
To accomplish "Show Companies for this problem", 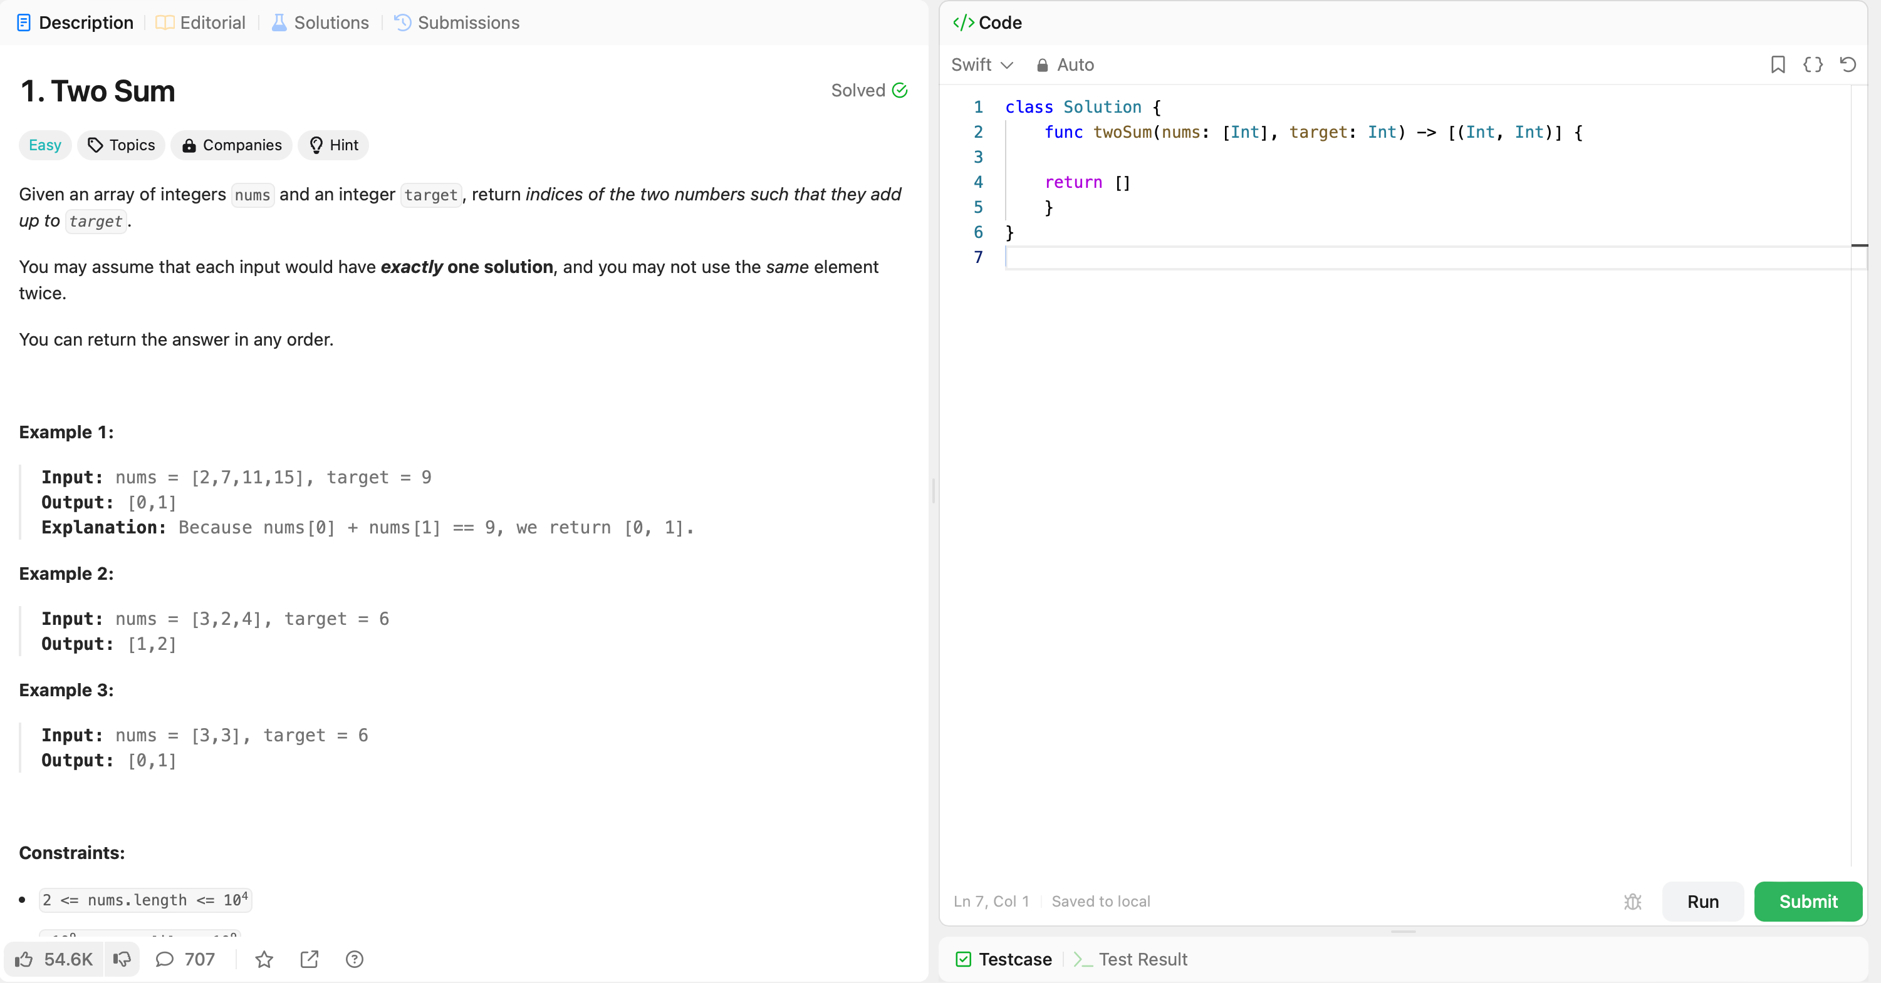I will click(x=231, y=145).
